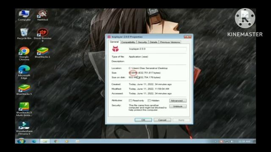Click the koplayer-2.0.0 file name field

[158, 49]
